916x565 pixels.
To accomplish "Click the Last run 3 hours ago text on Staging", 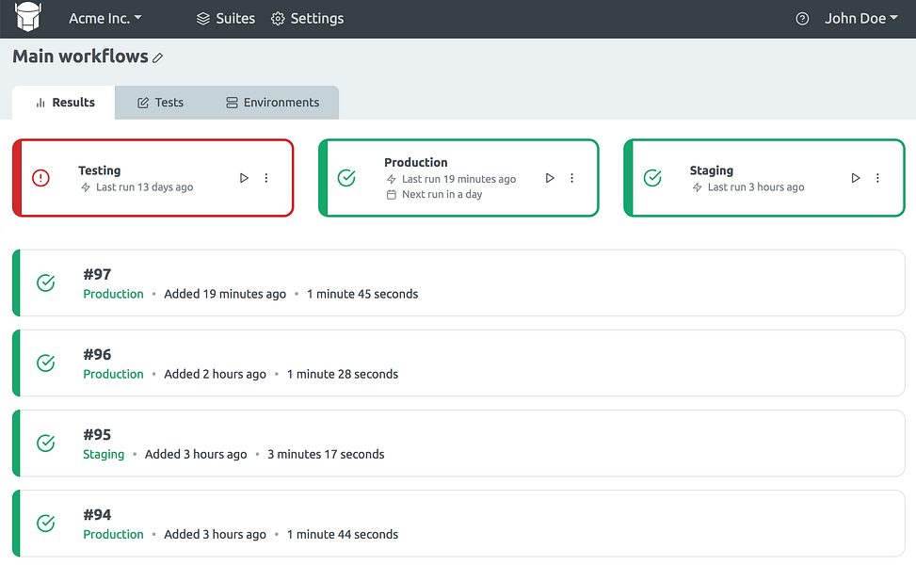I will [x=756, y=187].
